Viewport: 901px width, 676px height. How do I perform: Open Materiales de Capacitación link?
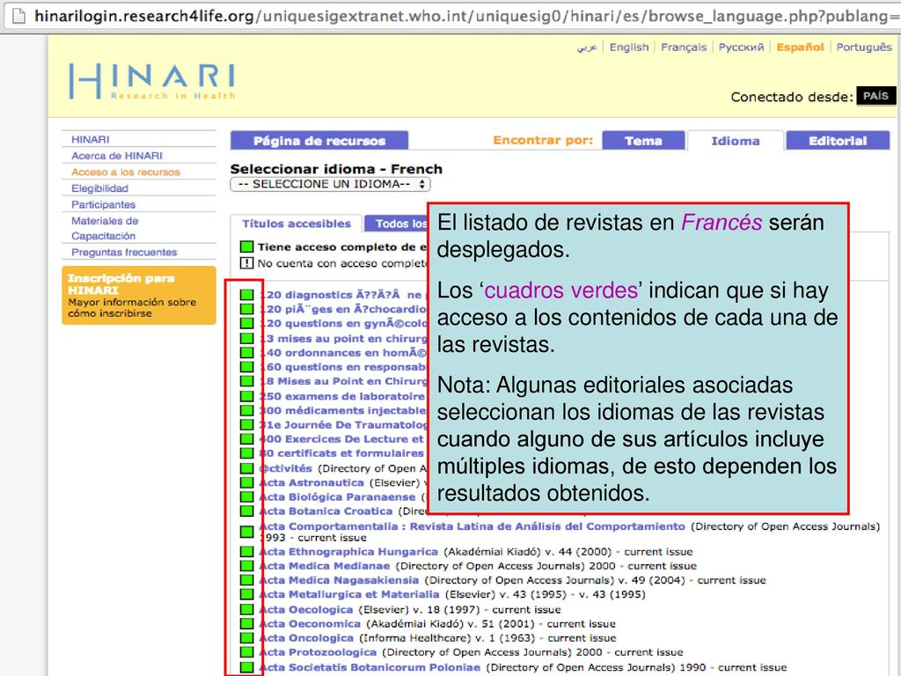105,228
